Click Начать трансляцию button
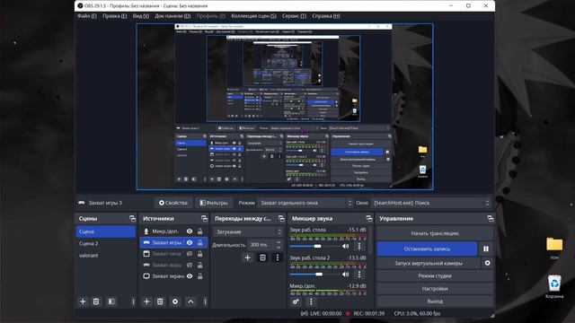Screen dimensions: 575x323 tap(435, 233)
